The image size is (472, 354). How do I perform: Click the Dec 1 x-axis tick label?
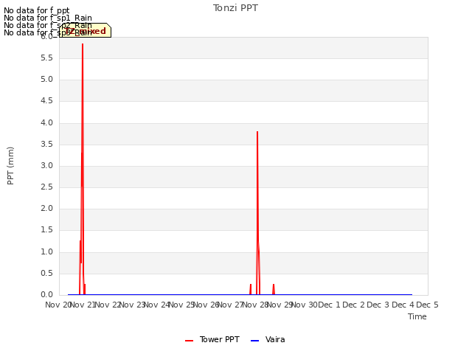click(330, 305)
